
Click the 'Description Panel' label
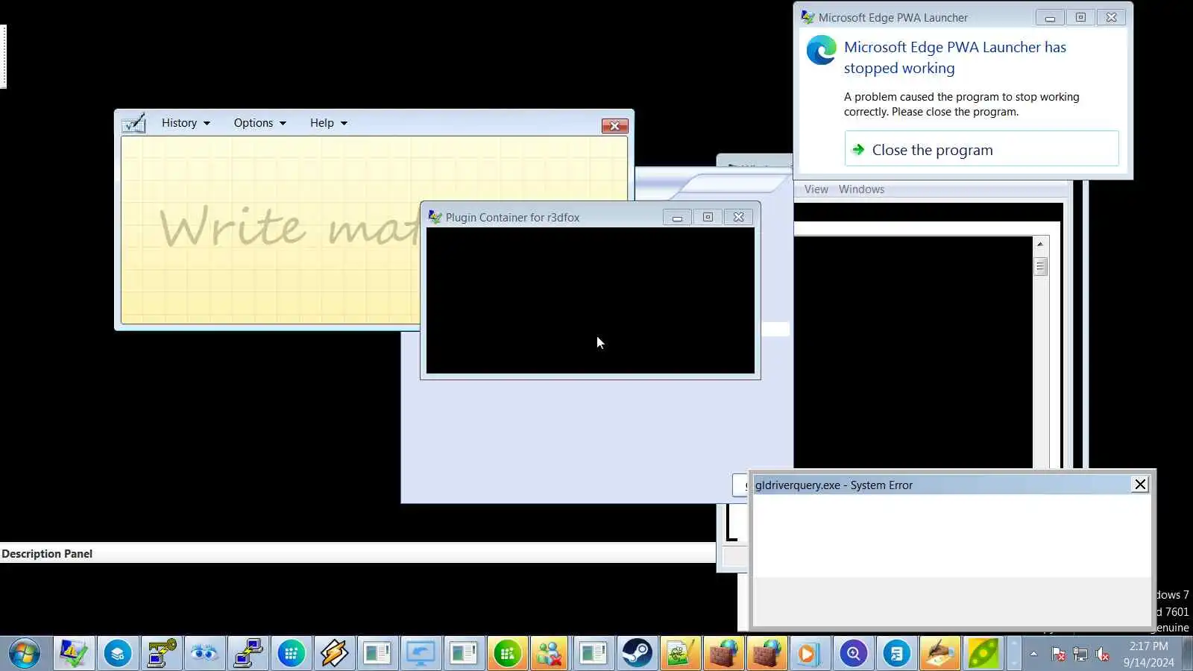click(47, 554)
